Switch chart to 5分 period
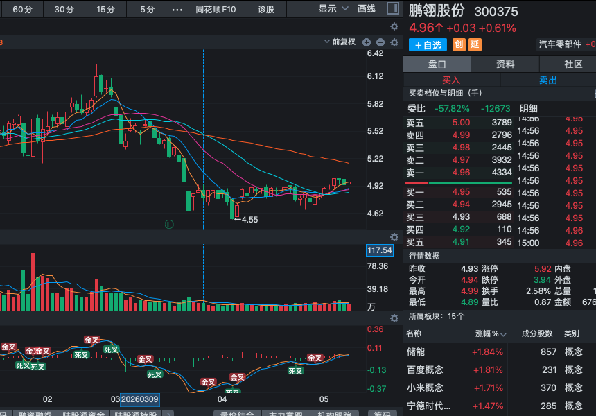Image resolution: width=596 pixels, height=416 pixels. (147, 9)
